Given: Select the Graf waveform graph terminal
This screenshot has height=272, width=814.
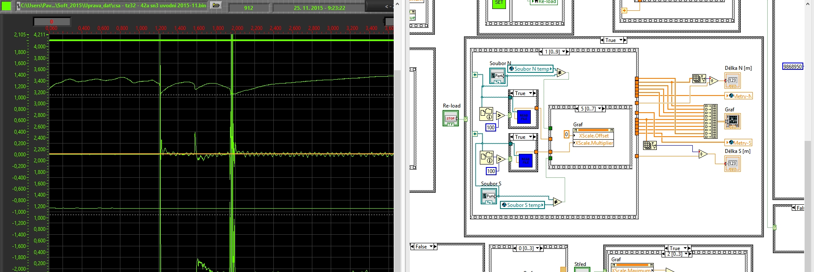Looking at the screenshot, I should (x=732, y=121).
